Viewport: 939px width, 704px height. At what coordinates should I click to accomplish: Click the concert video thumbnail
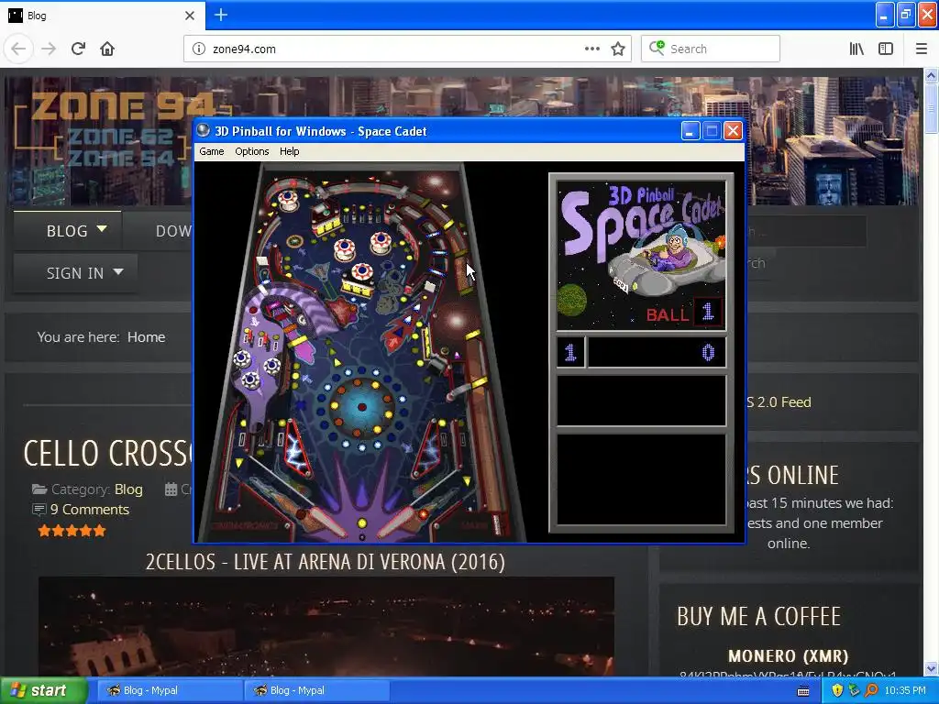tap(326, 626)
